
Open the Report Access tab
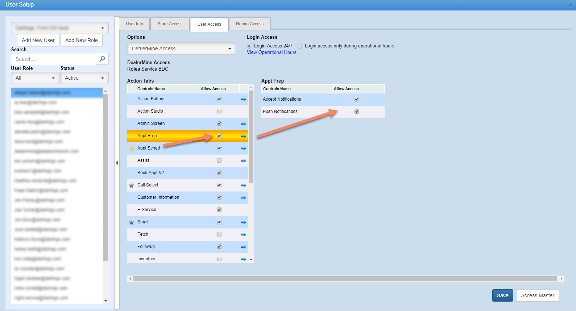250,24
